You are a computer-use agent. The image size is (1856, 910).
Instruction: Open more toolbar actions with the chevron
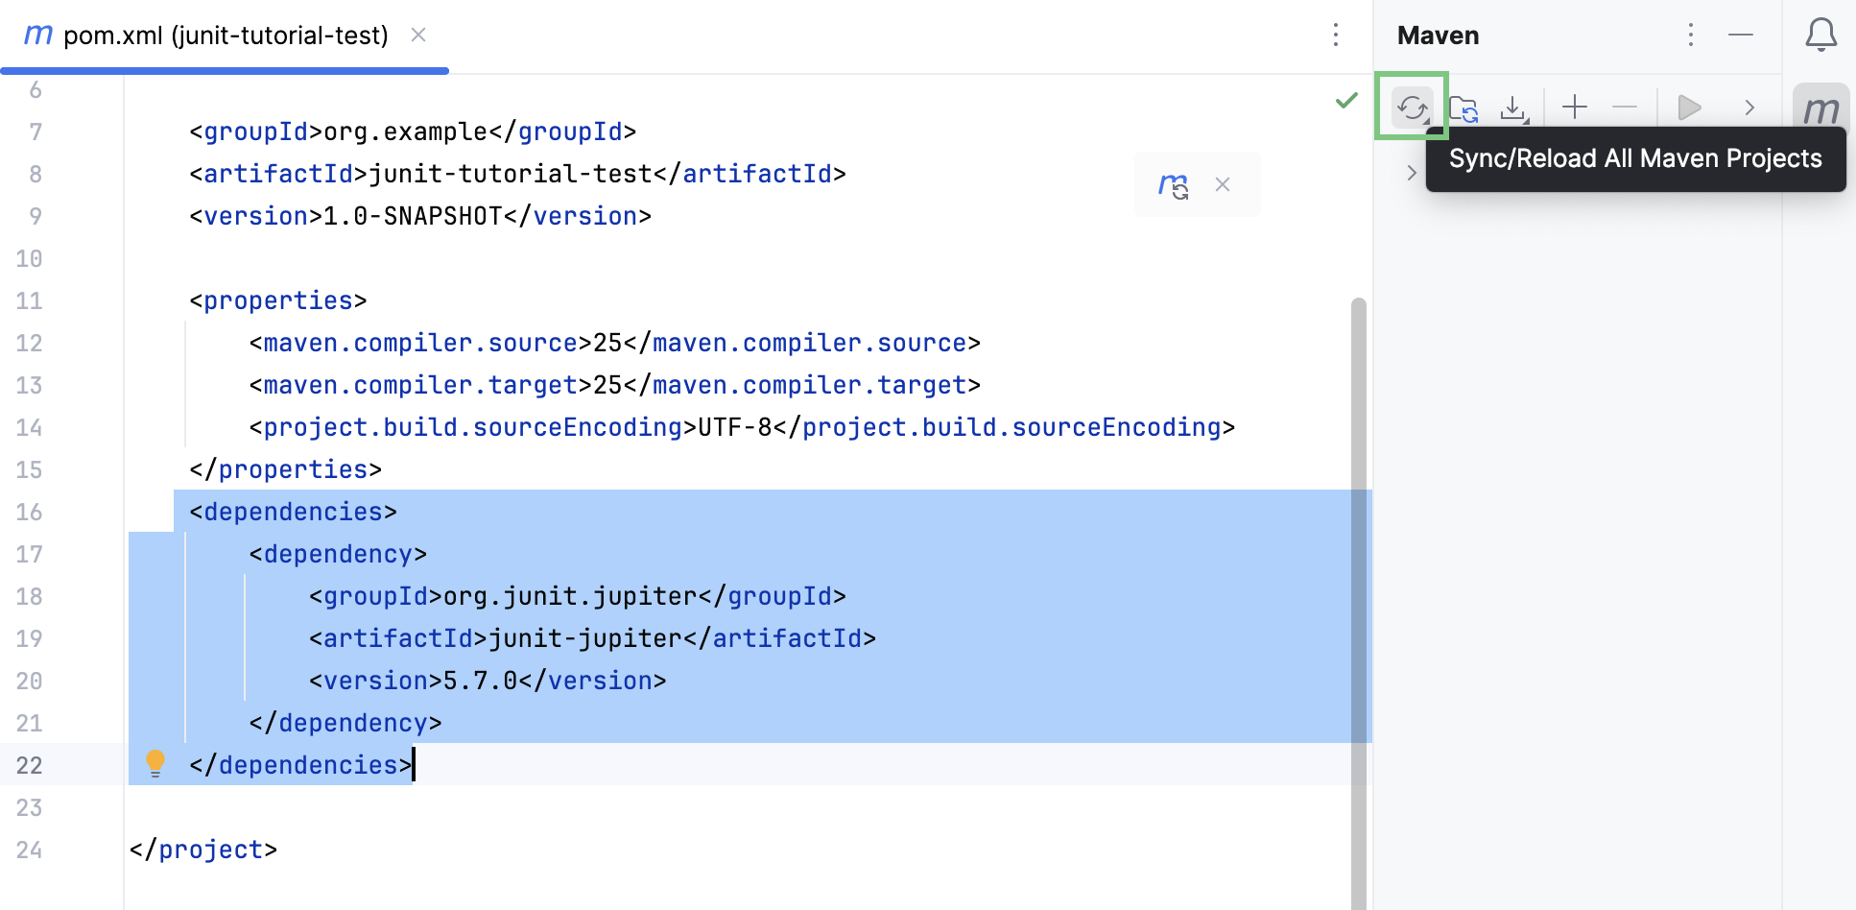1750,108
